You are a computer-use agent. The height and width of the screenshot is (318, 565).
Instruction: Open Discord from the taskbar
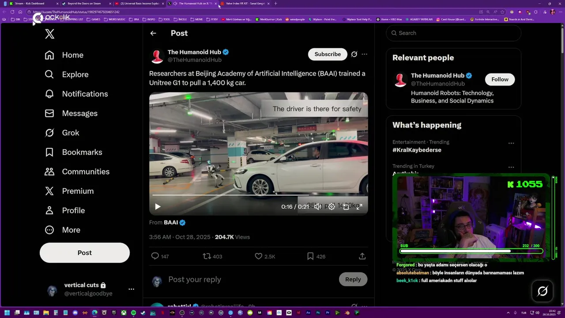pos(75,313)
